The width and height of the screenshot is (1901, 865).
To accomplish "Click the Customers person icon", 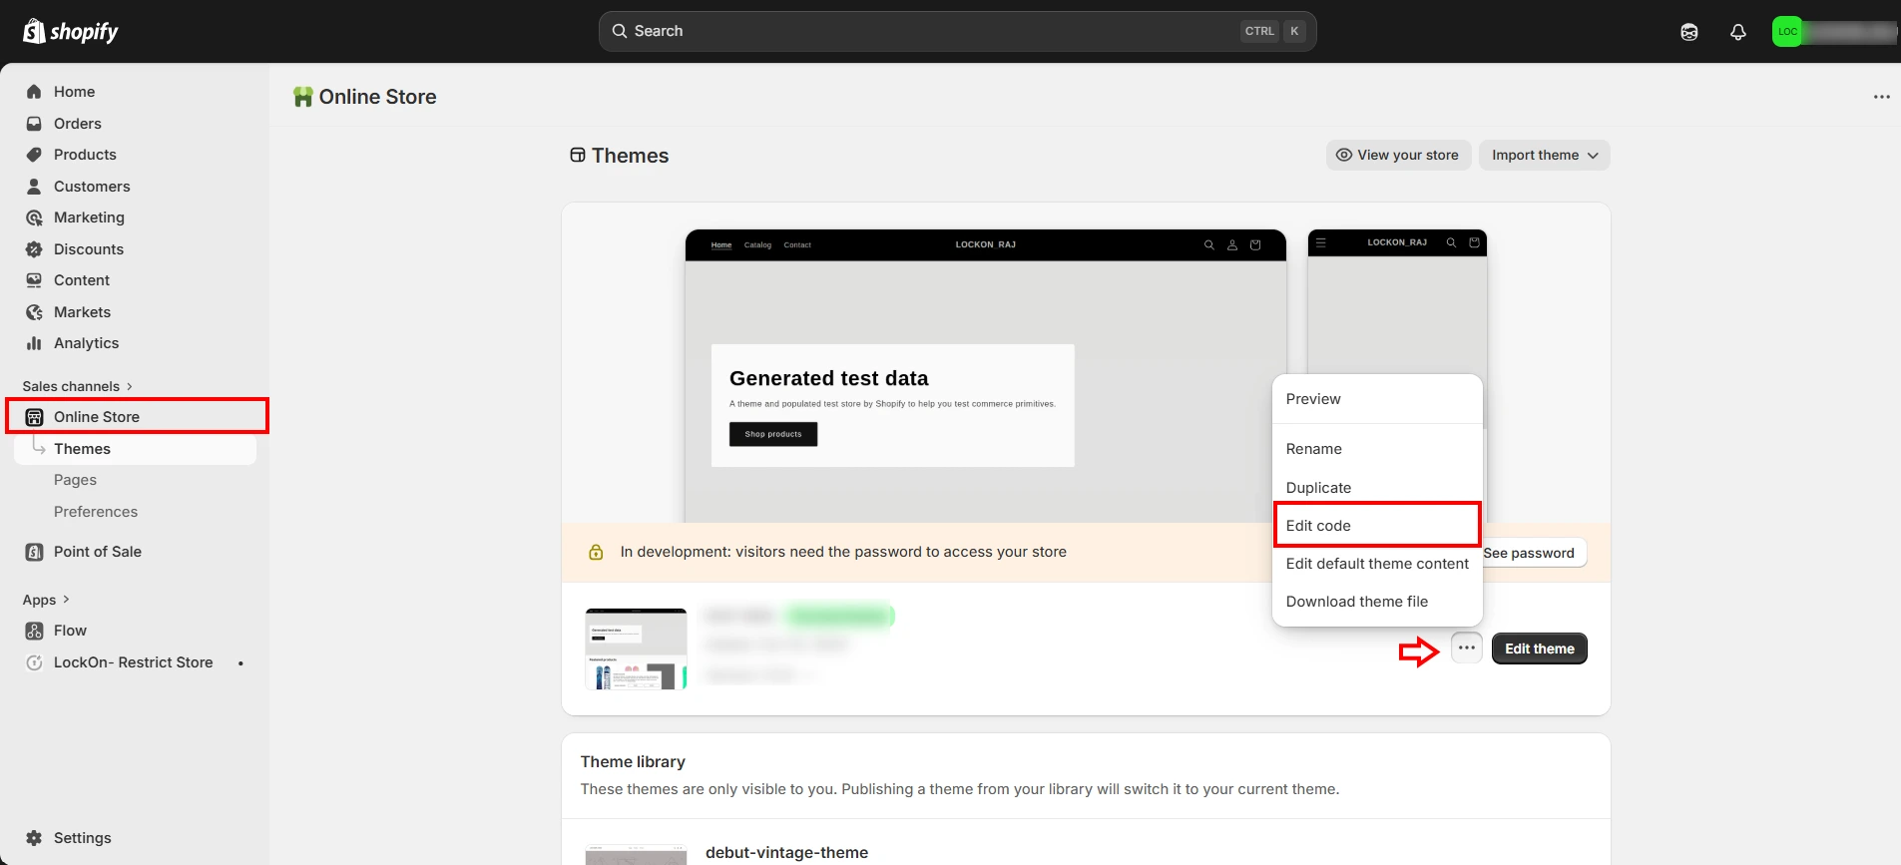I will click(34, 187).
